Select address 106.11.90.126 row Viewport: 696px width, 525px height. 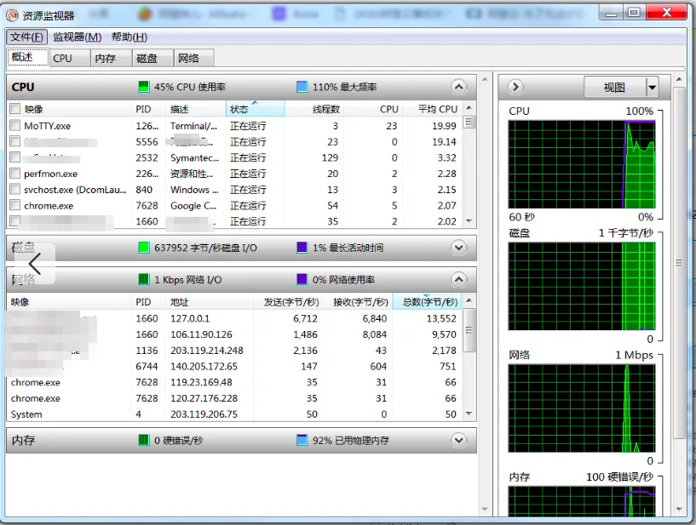[234, 334]
